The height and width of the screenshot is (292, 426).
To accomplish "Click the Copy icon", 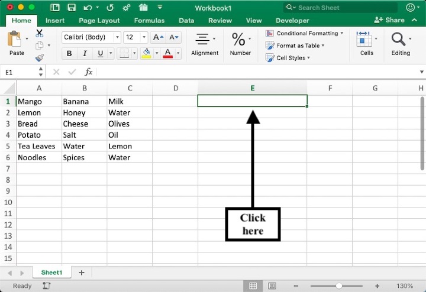I will click(40, 46).
